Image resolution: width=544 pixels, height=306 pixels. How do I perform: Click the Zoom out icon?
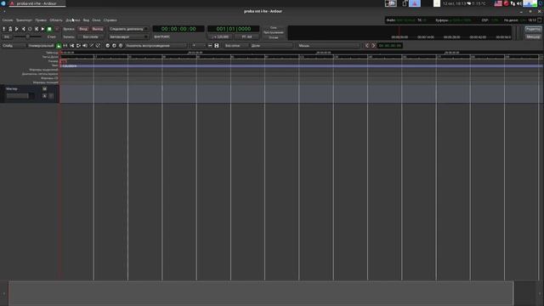click(108, 46)
